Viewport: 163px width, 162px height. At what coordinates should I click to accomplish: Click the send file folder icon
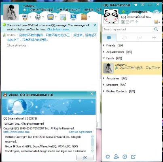coord(51,17)
